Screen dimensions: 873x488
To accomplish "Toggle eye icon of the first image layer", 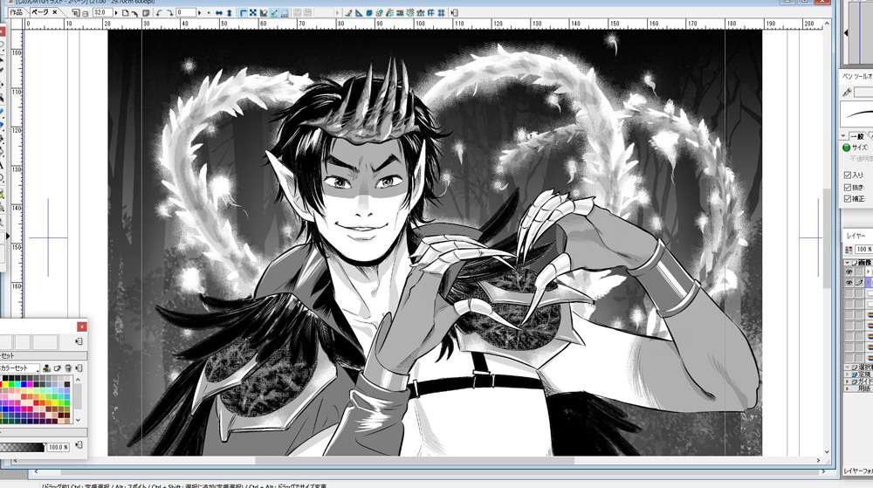I will pos(849,271).
